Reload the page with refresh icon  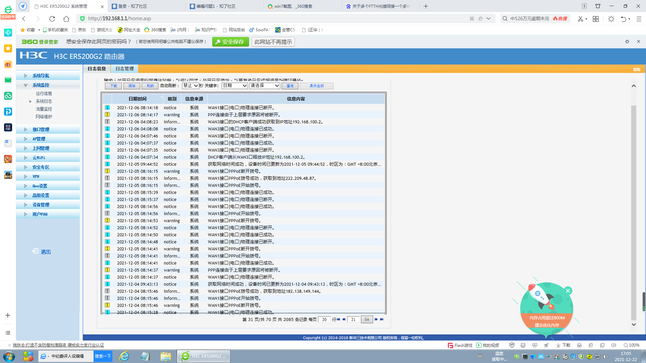coord(52,18)
